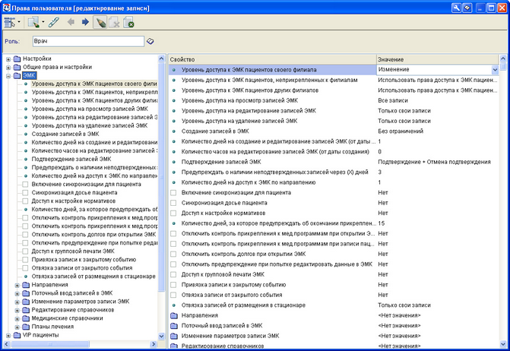Open the list-view toolbar icon menu
Viewport: 510px width, 351px height.
coord(10,23)
